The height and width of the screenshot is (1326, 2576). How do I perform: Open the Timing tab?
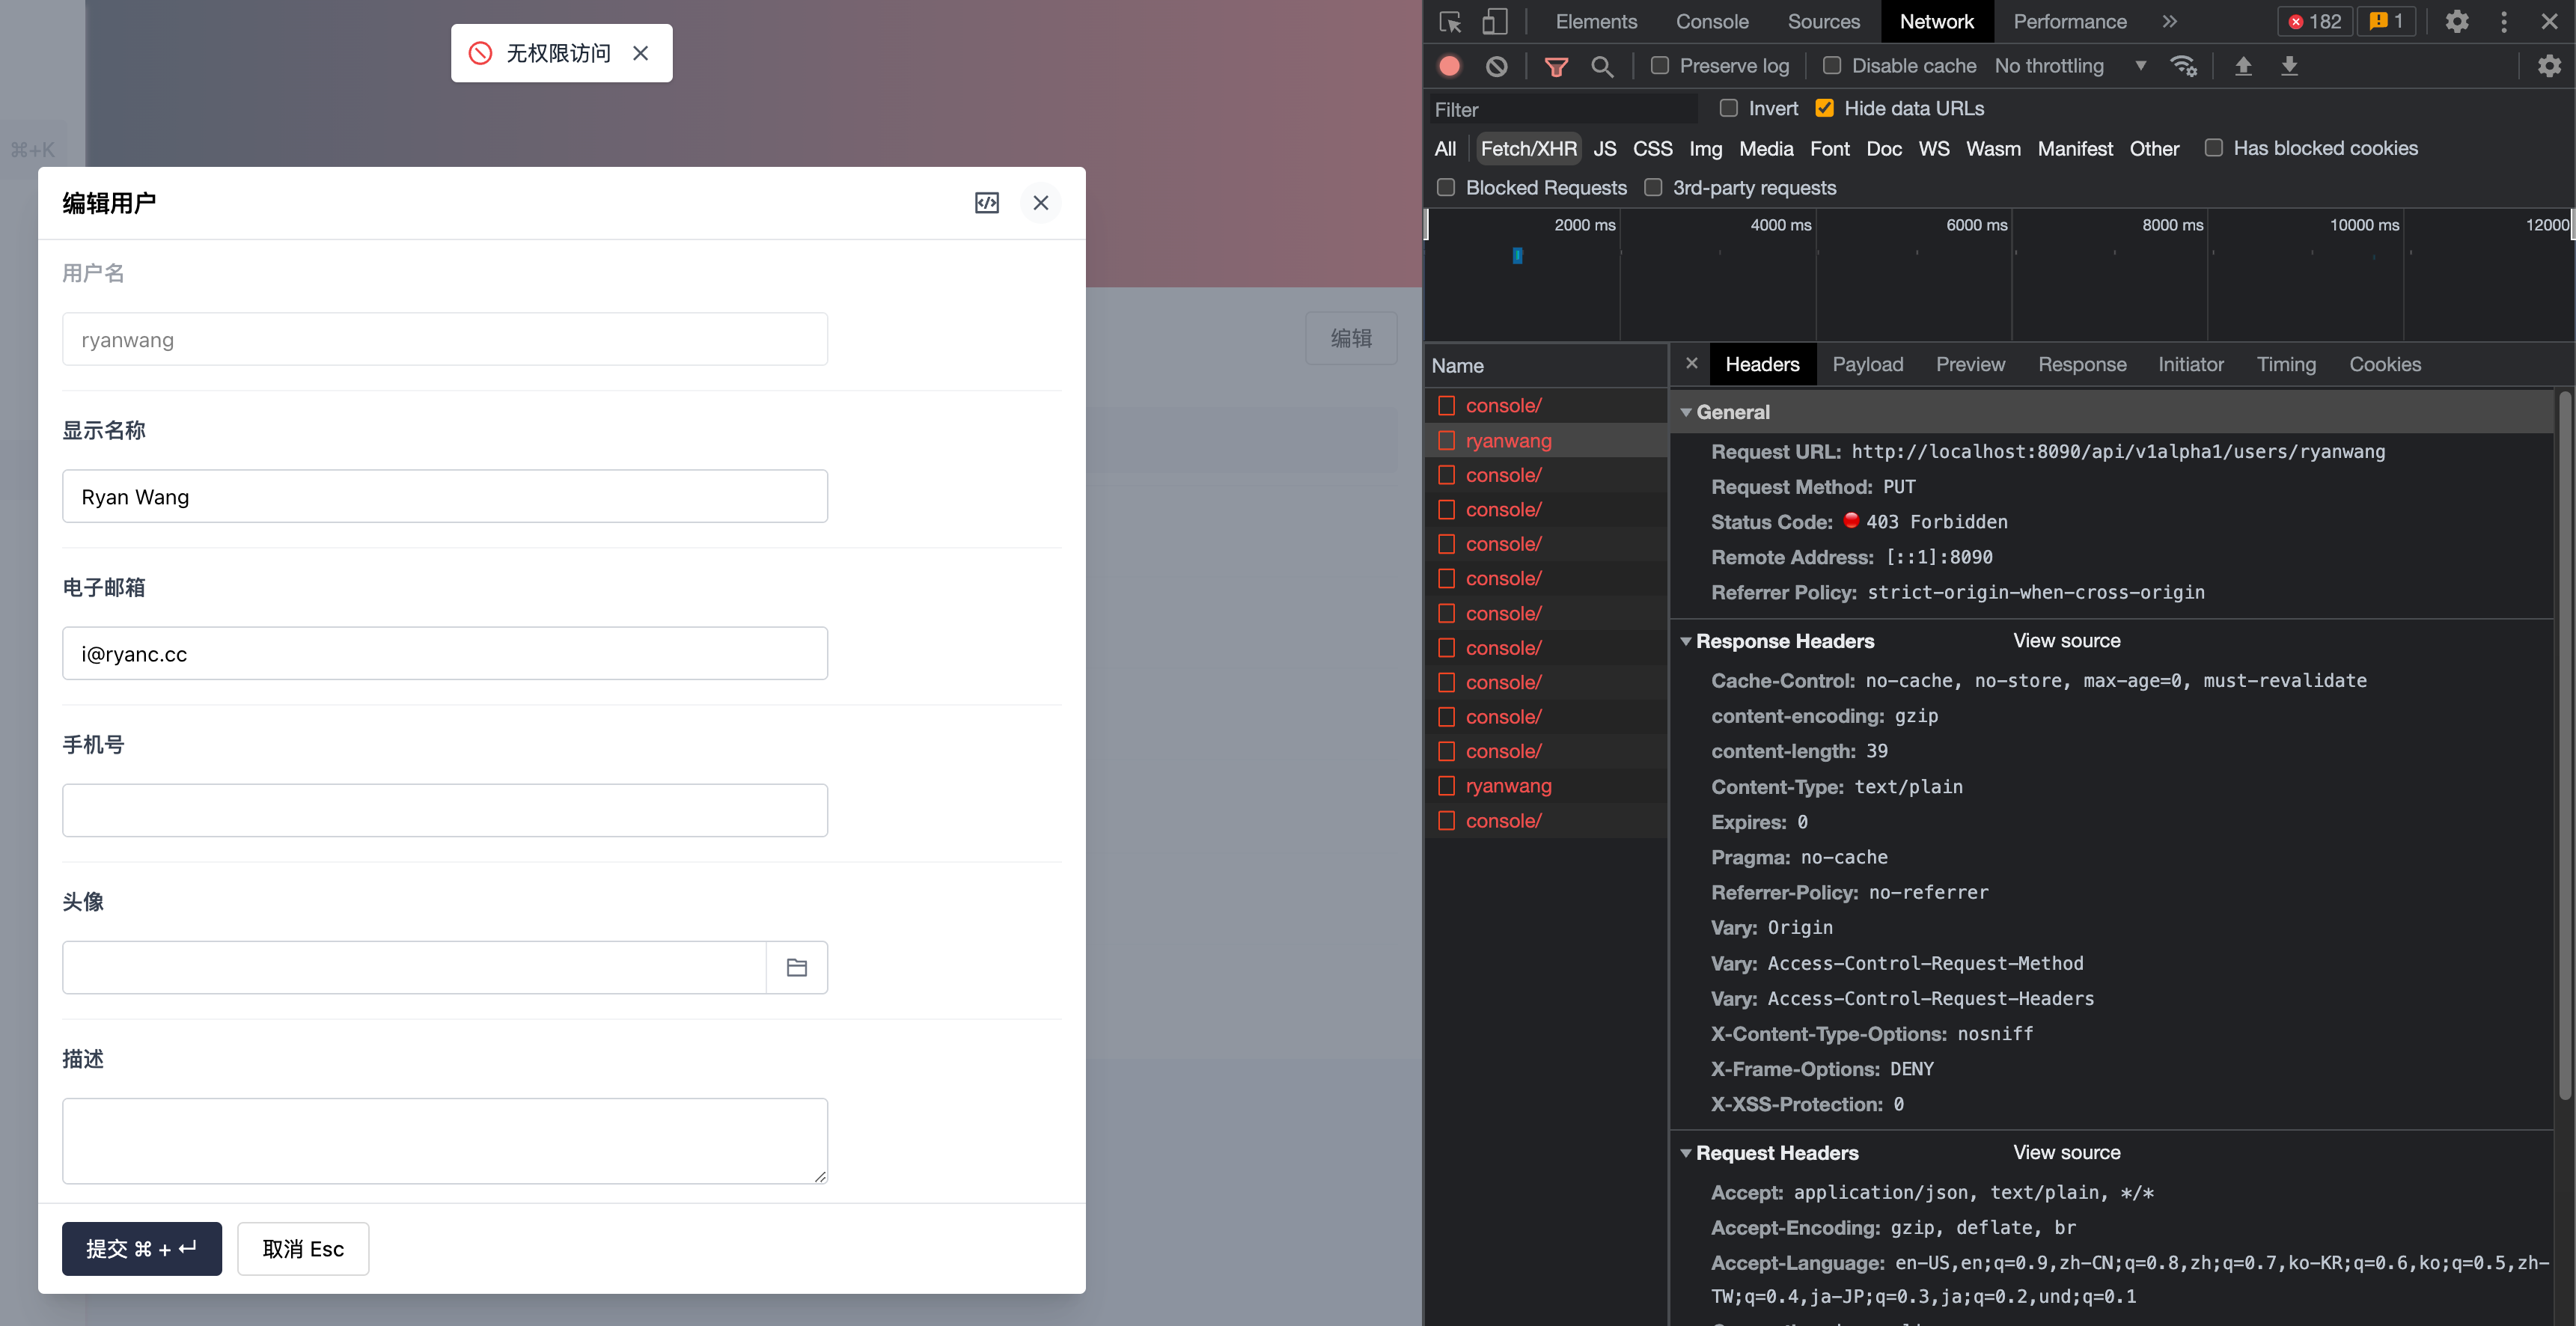[2286, 364]
